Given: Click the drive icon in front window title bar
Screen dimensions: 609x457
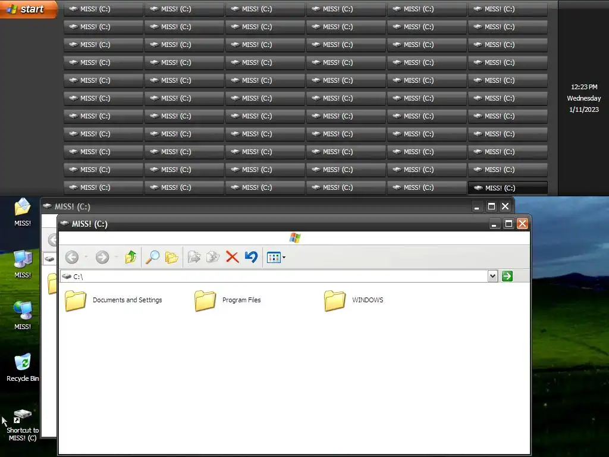Looking at the screenshot, I should point(64,224).
